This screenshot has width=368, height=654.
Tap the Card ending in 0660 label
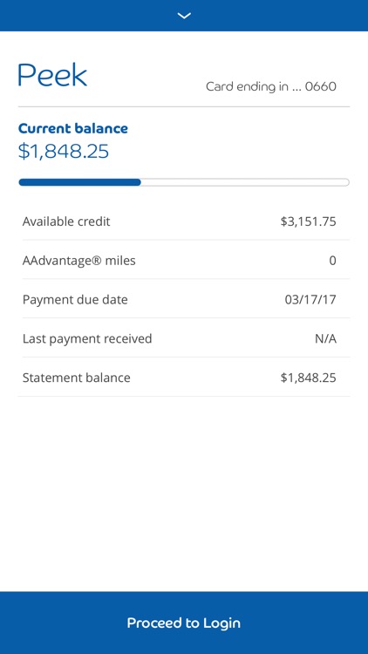click(x=271, y=86)
